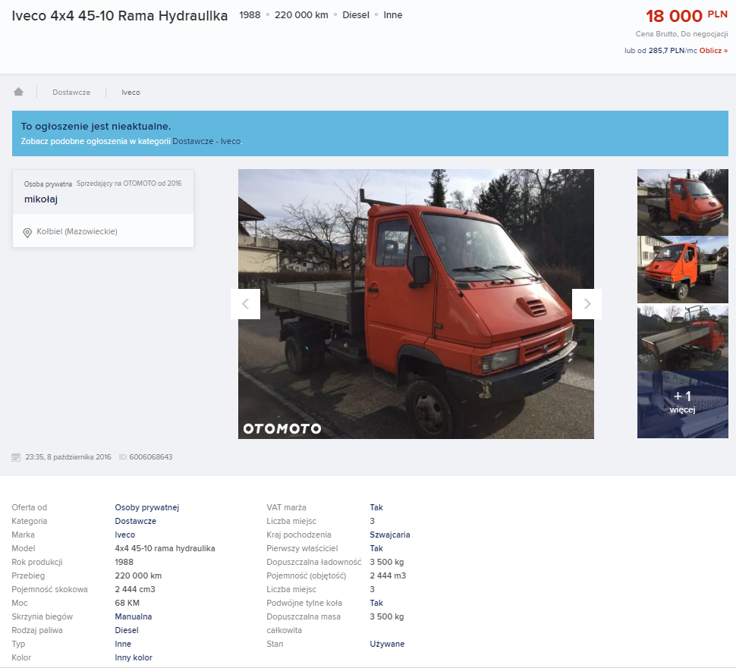This screenshot has width=736, height=668.
Task: Open similar listings link Dostawcze - Iveco
Action: pos(206,142)
